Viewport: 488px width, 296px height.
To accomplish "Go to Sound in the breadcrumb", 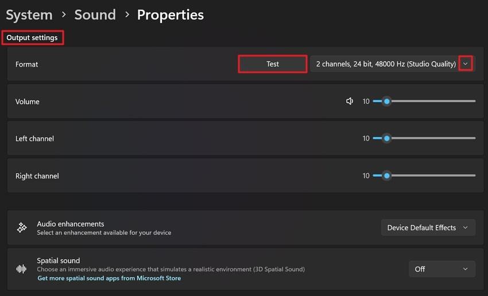I will pos(95,15).
